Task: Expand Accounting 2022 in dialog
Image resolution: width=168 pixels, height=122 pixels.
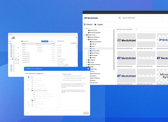Action: tap(29, 79)
